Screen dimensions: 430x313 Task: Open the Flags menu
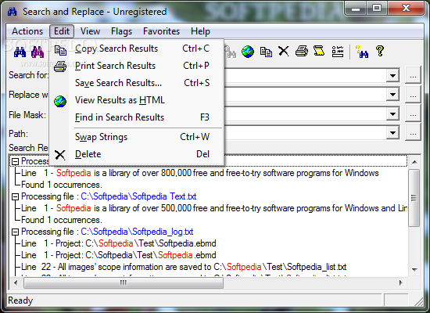(x=121, y=31)
